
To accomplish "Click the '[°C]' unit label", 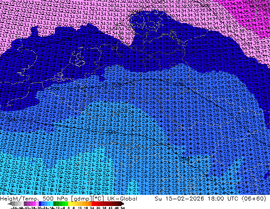I will [x=98, y=199].
